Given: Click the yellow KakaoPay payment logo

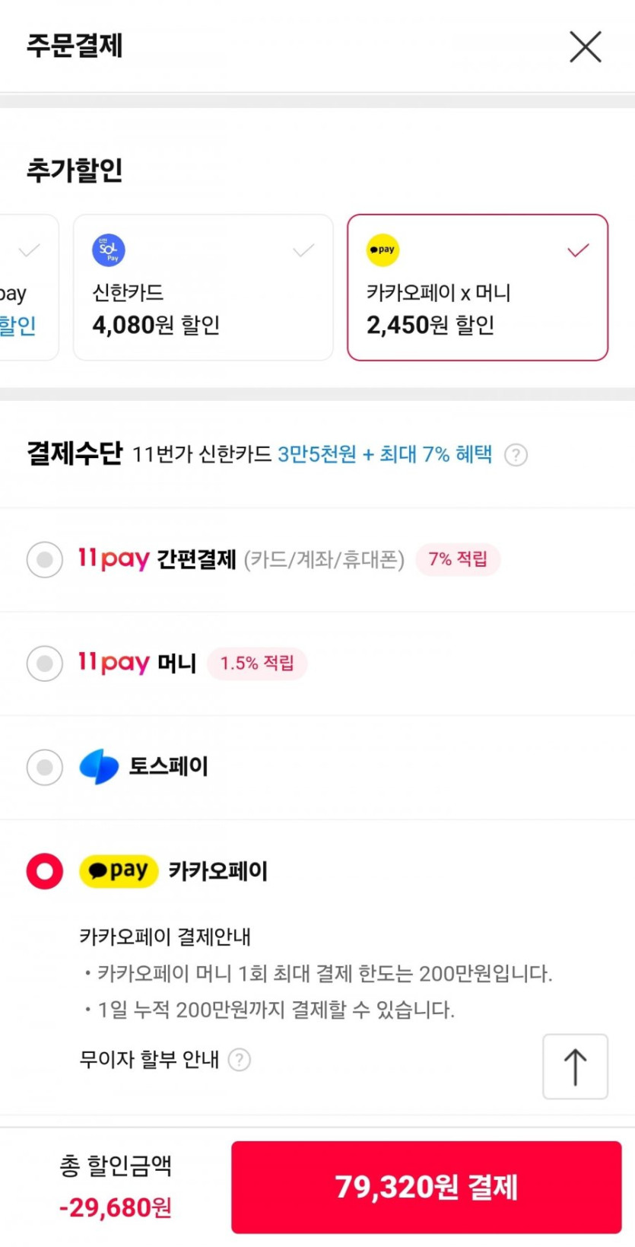Looking at the screenshot, I should click(119, 871).
